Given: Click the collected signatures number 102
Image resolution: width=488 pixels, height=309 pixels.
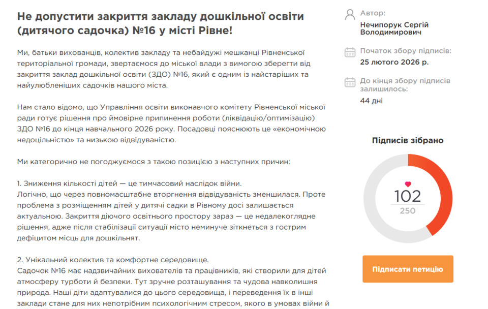Looking at the screenshot, I should (x=408, y=196).
